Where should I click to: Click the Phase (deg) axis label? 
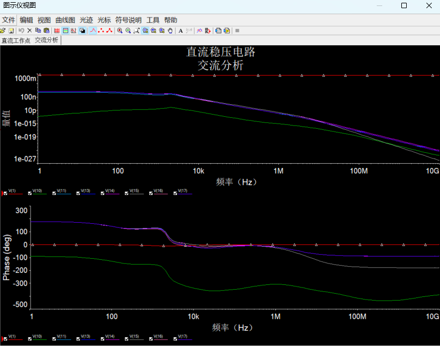(x=7, y=257)
